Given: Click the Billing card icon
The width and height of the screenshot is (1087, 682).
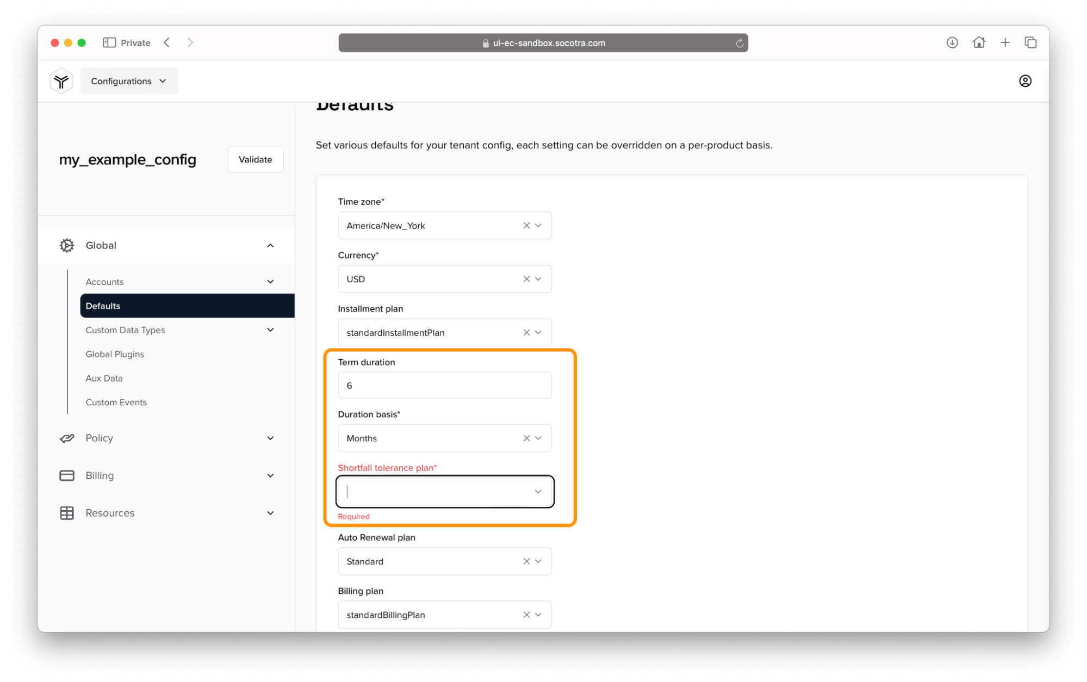Looking at the screenshot, I should [67, 475].
